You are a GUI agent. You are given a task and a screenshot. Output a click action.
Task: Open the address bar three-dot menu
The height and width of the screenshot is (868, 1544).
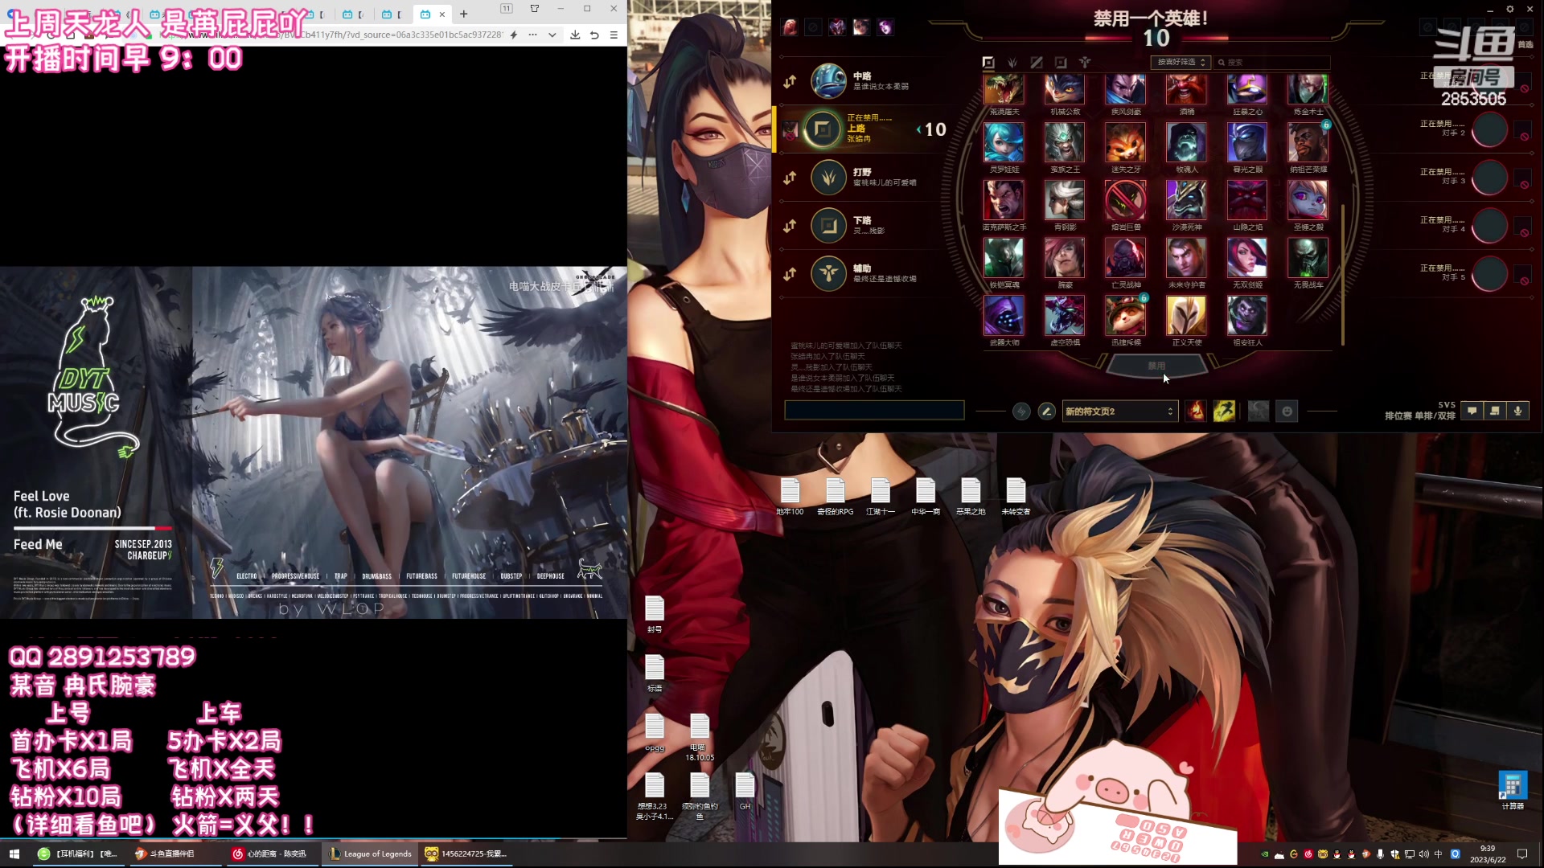(x=532, y=35)
